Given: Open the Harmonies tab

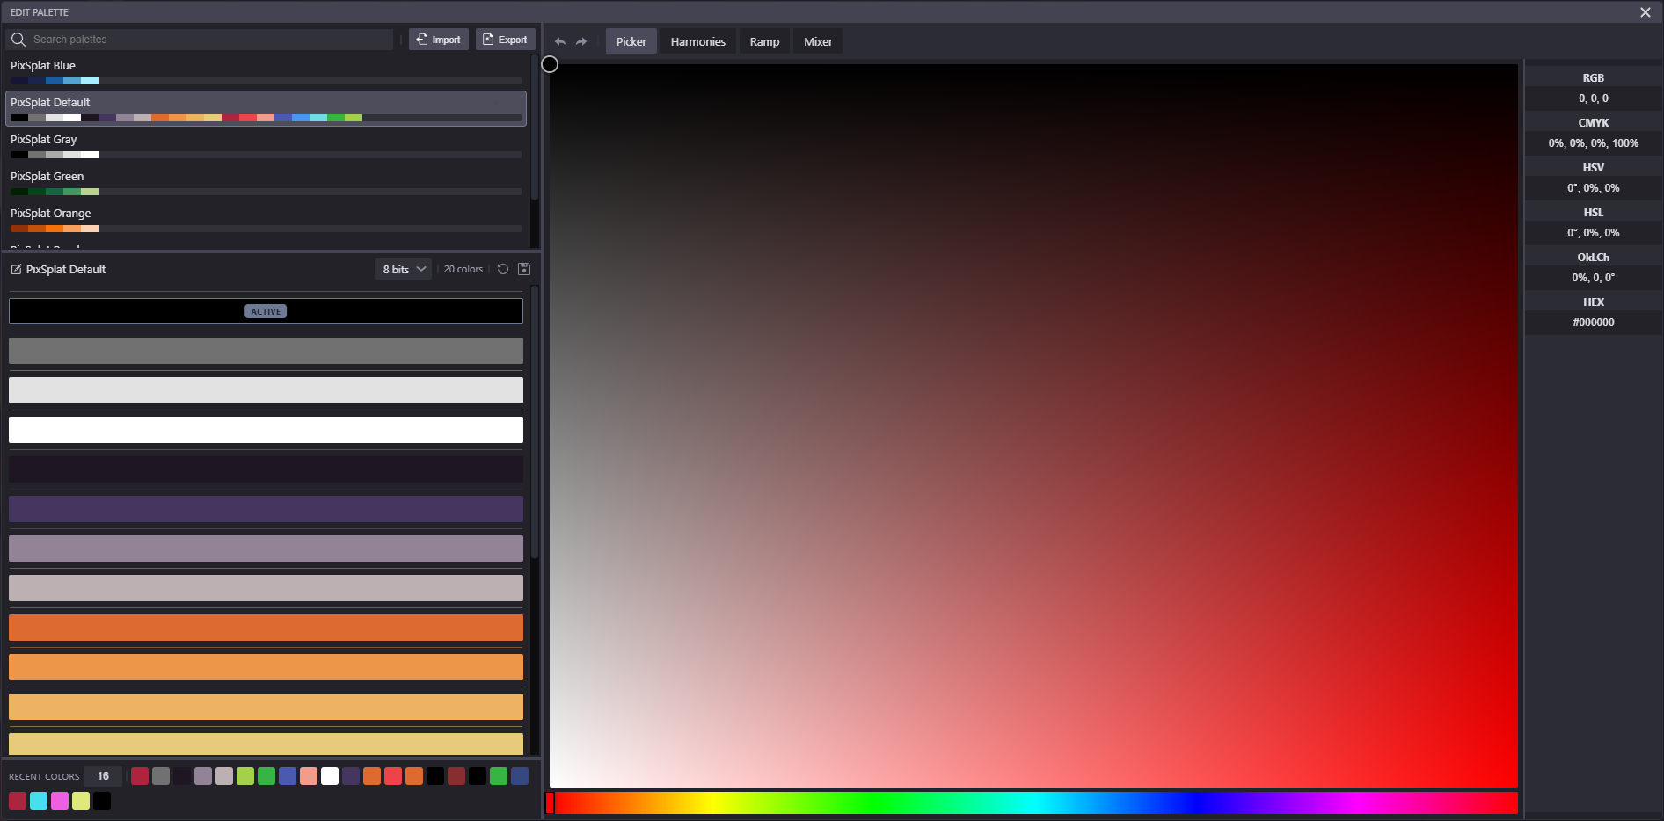Looking at the screenshot, I should click(698, 41).
